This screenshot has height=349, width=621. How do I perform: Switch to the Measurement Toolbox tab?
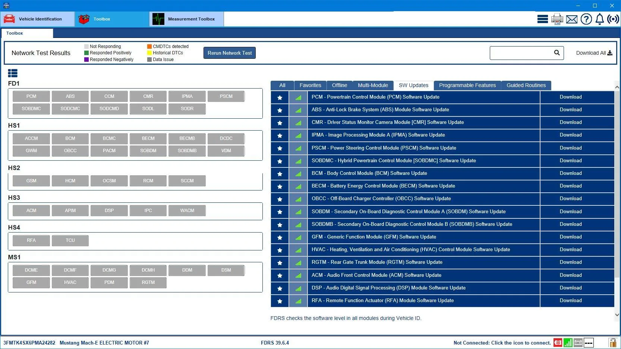coord(187,19)
